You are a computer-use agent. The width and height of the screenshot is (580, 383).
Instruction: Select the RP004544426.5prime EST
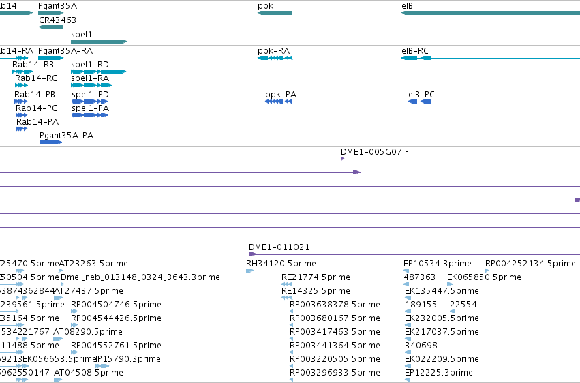(74, 325)
